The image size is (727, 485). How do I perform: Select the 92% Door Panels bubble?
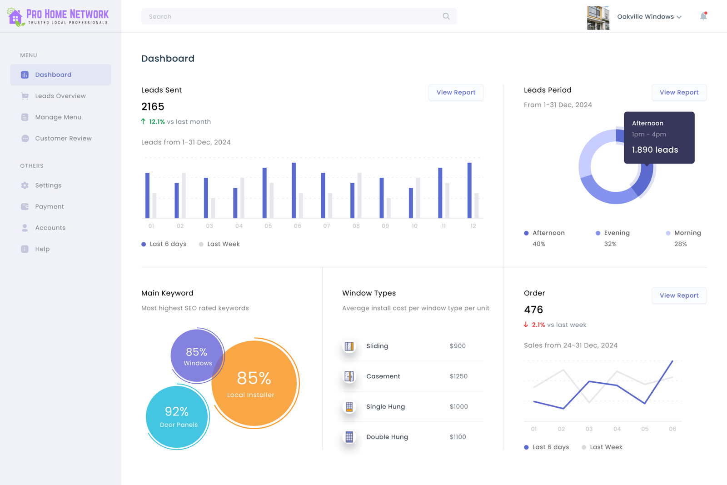pos(177,417)
